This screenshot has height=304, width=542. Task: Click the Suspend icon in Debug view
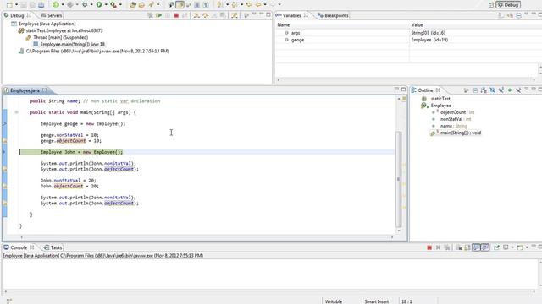point(168,15)
